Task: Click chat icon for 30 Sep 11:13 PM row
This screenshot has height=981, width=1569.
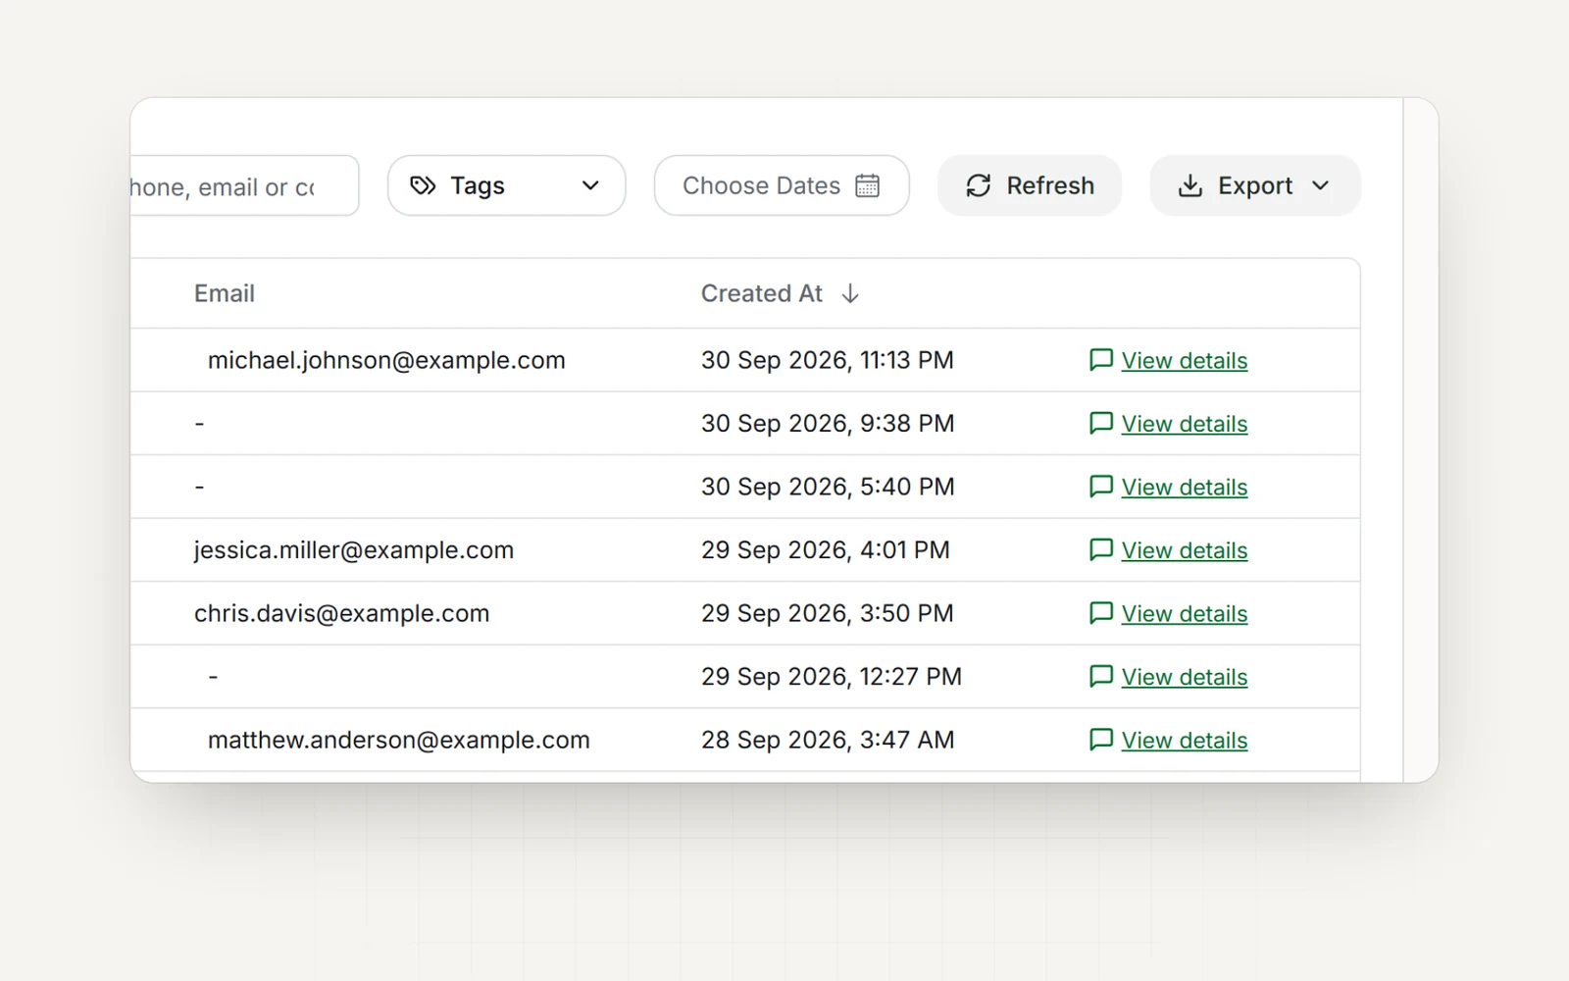Action: [1101, 360]
